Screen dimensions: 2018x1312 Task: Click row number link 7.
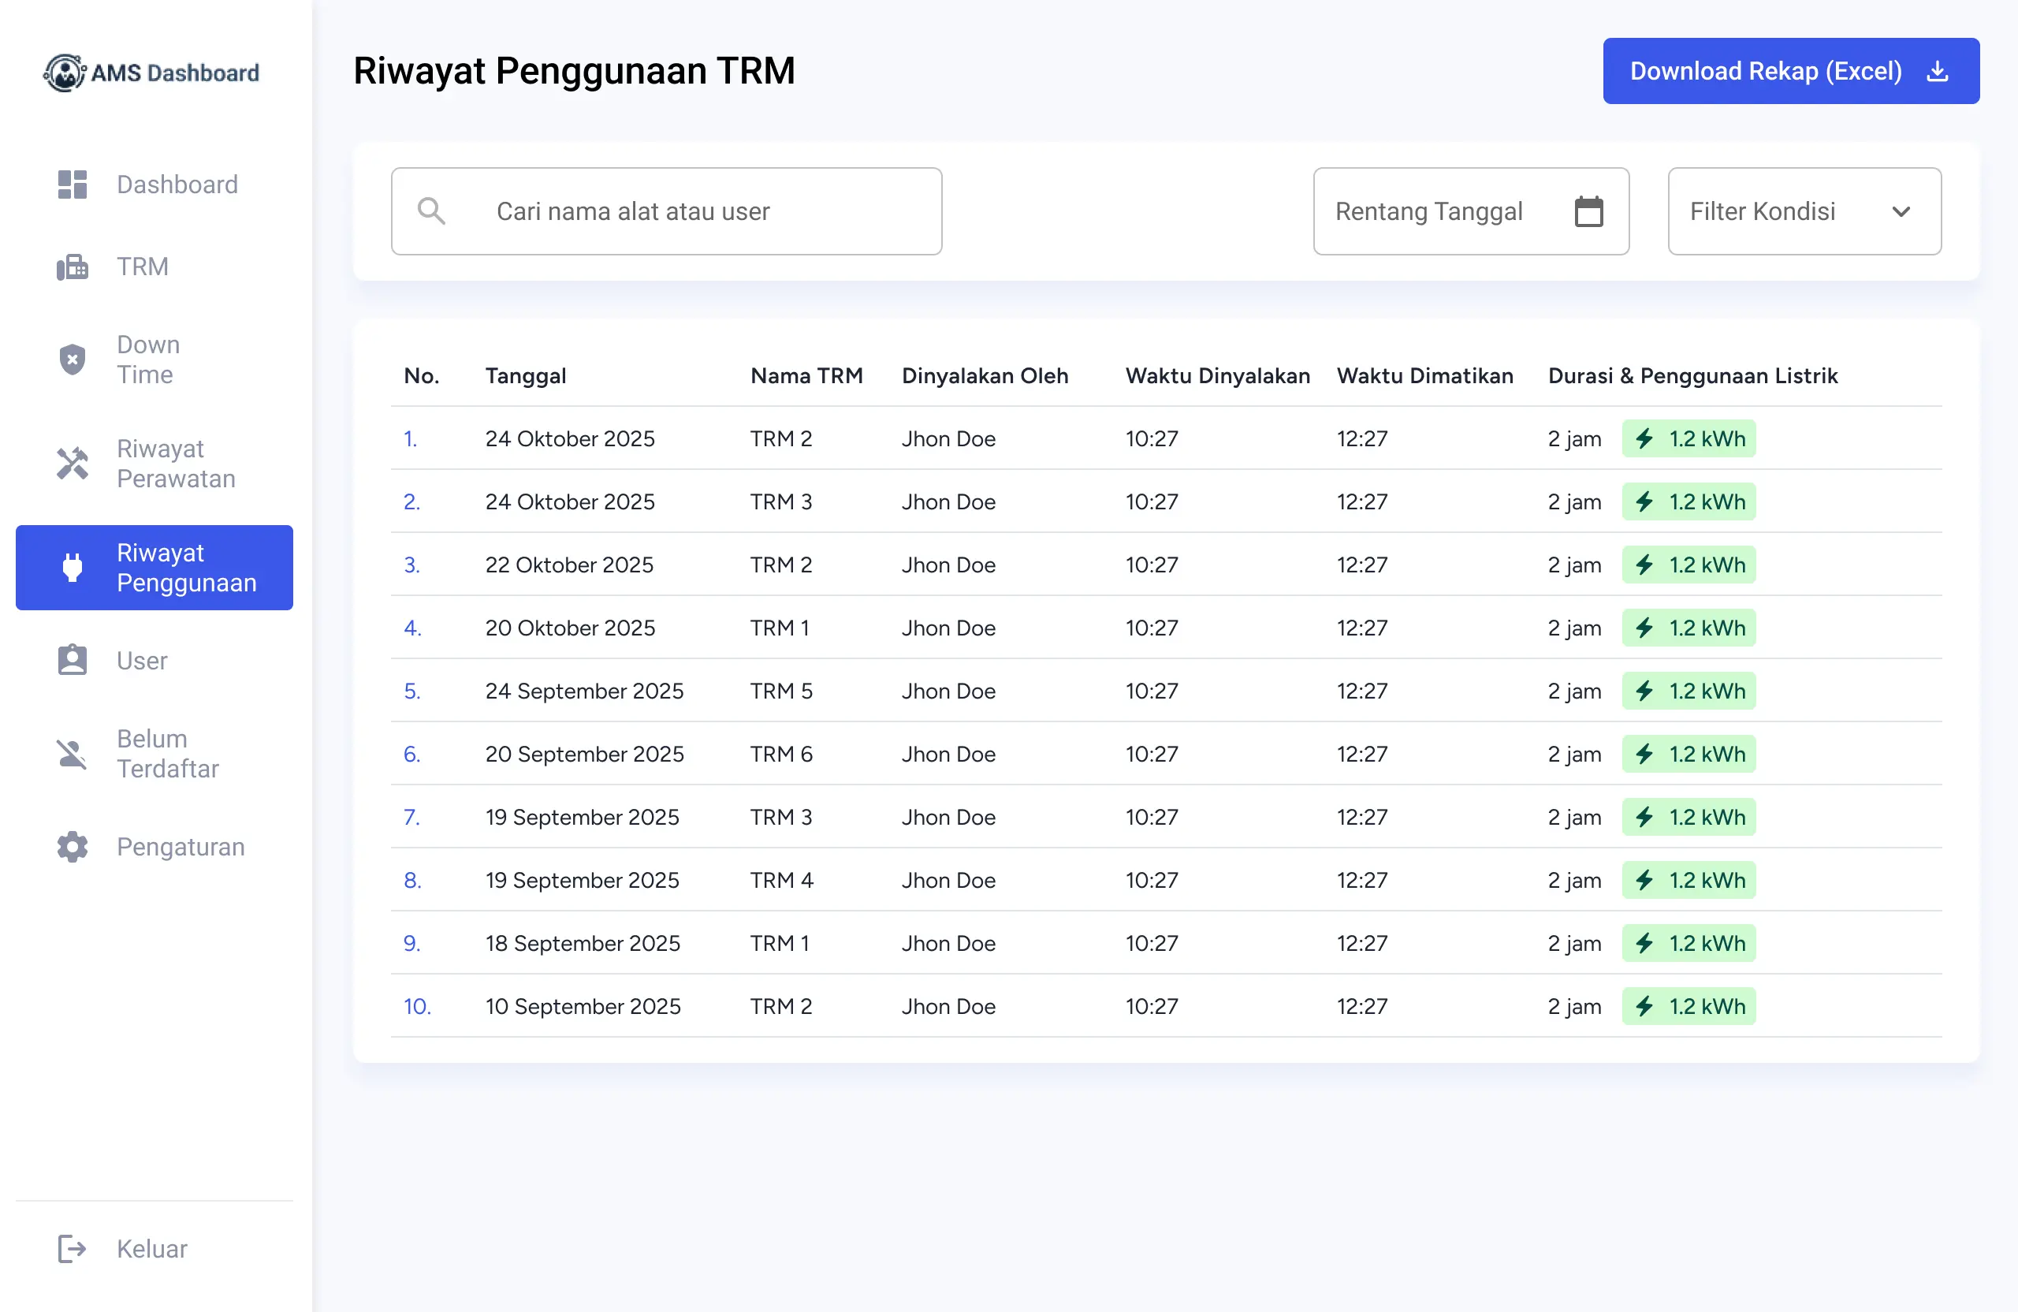[411, 817]
